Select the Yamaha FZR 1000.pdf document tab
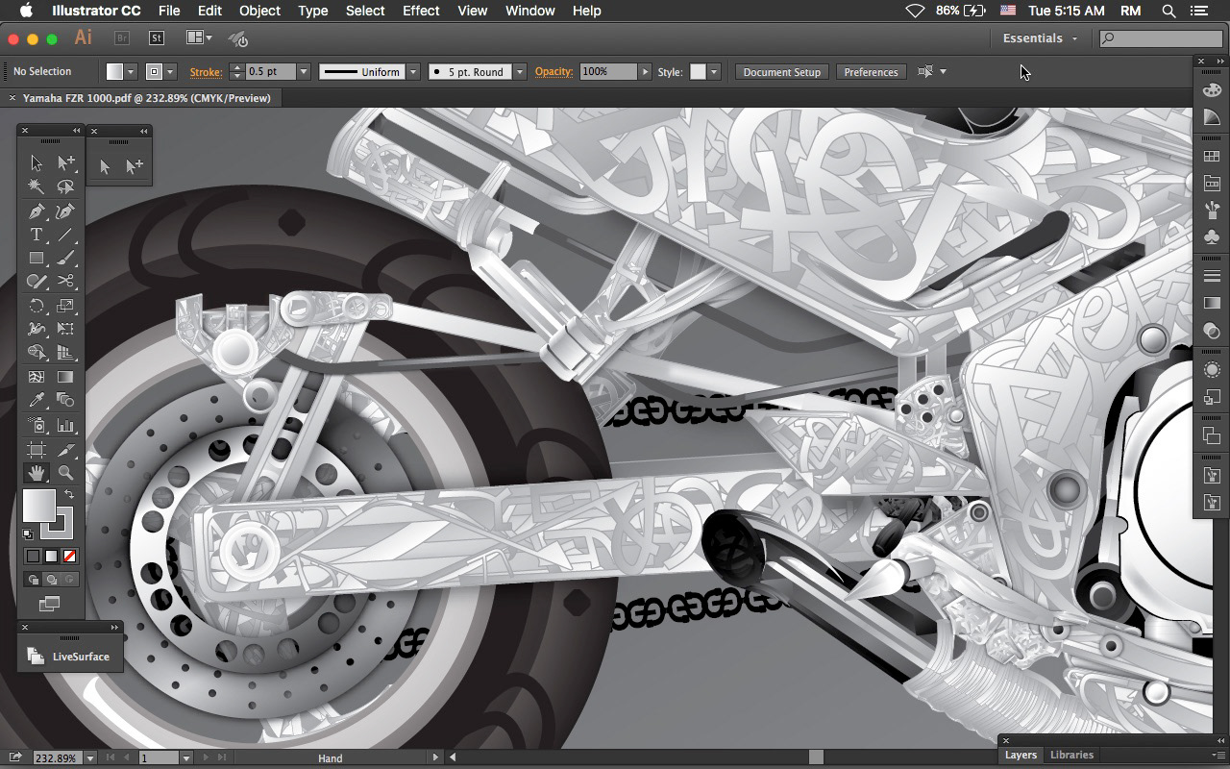The width and height of the screenshot is (1230, 769). click(x=146, y=98)
